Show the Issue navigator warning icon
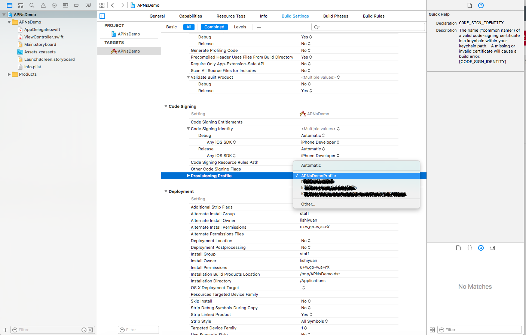 (43, 5)
